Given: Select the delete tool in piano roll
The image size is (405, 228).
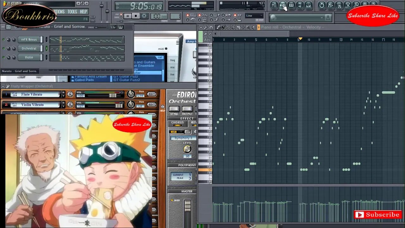Looking at the screenshot, I should 228,27.
